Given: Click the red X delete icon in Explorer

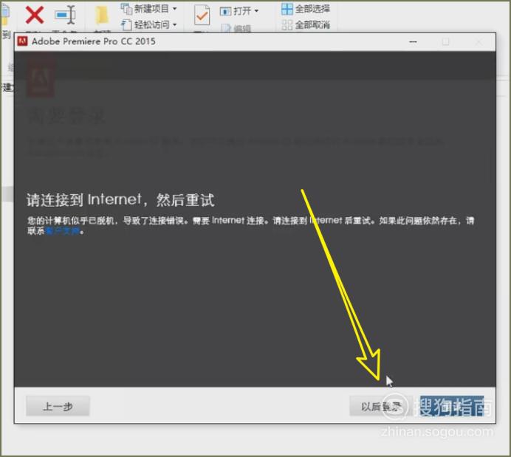Looking at the screenshot, I should coord(35,16).
